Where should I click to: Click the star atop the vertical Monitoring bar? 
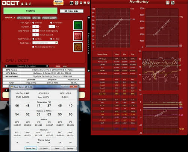(x=89, y=18)
